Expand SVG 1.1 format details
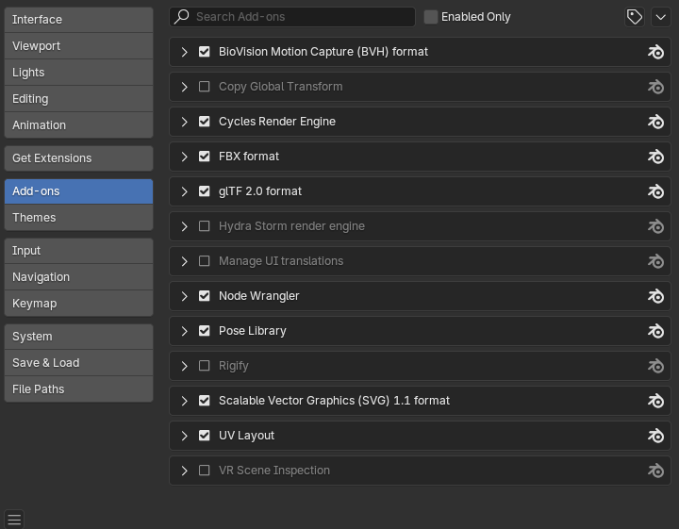The width and height of the screenshot is (679, 529). tap(185, 401)
